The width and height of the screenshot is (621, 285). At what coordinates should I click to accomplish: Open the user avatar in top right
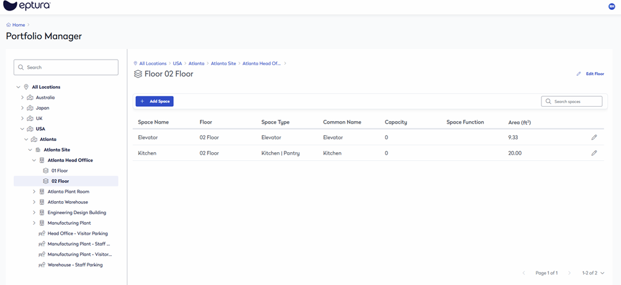[612, 6]
